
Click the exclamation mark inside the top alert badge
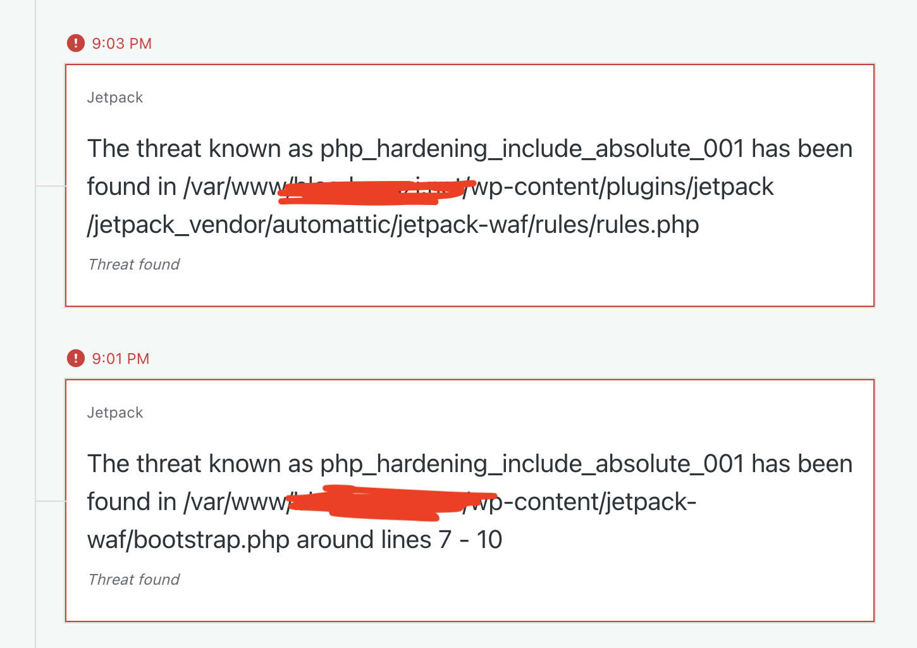click(75, 43)
